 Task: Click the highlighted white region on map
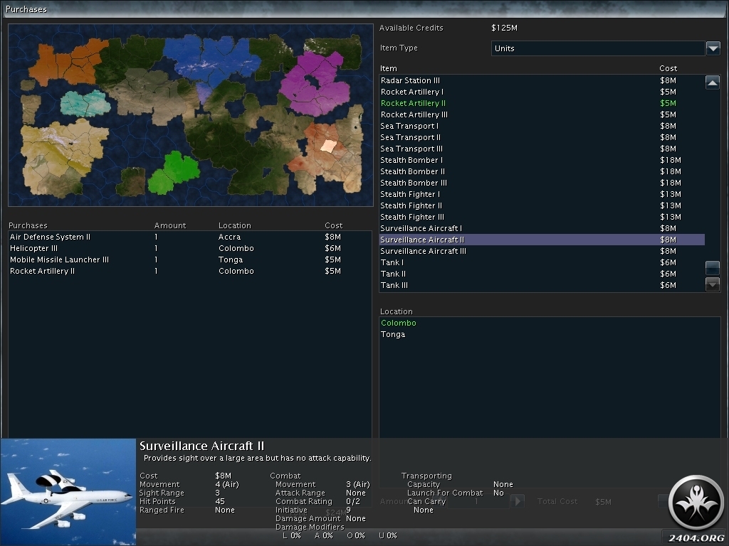click(327, 146)
